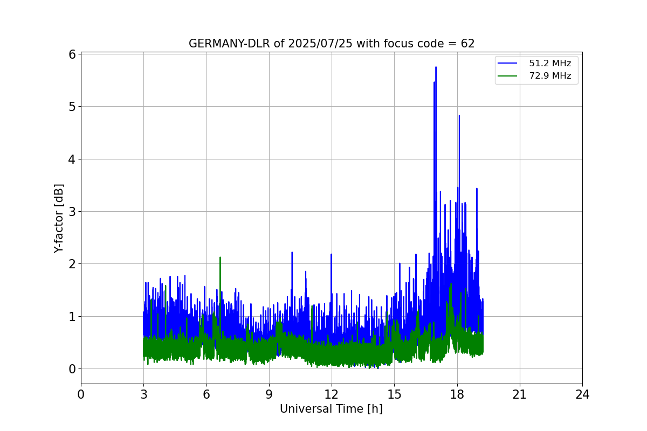
Task: Click x-axis tick label 15
Action: 394,395
